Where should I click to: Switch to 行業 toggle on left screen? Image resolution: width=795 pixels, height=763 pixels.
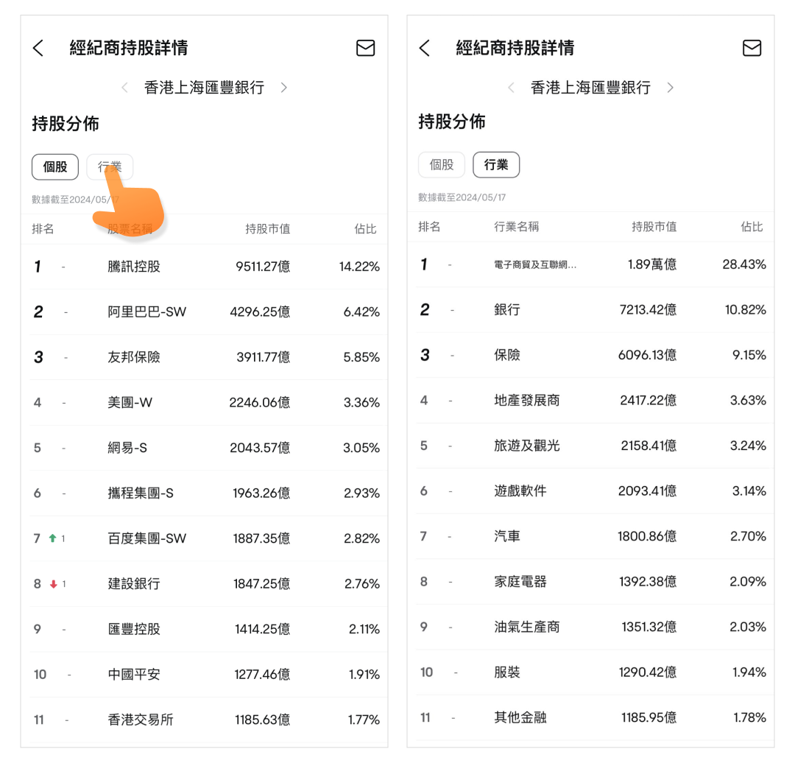[110, 166]
